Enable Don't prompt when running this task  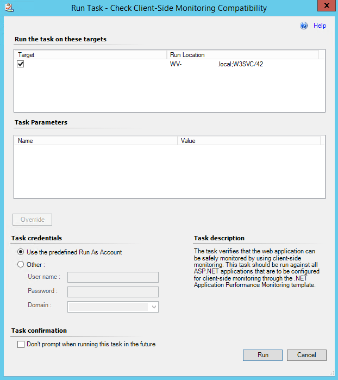coord(21,344)
